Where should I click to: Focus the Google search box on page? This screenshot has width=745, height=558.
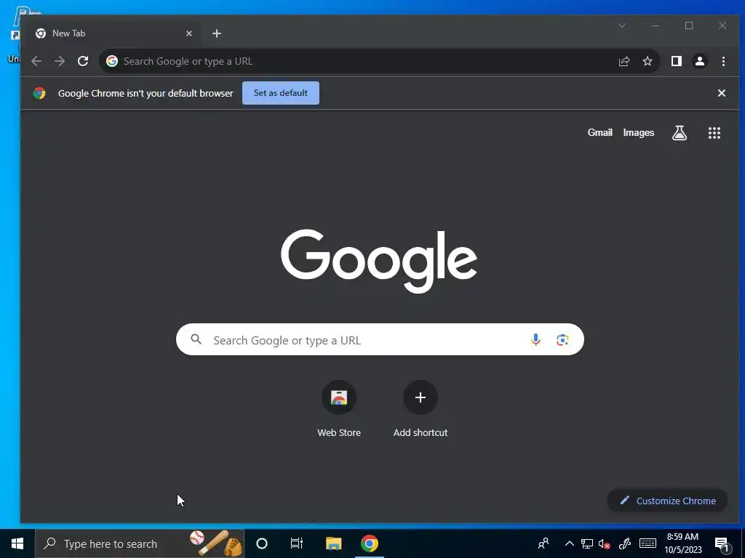coord(380,340)
